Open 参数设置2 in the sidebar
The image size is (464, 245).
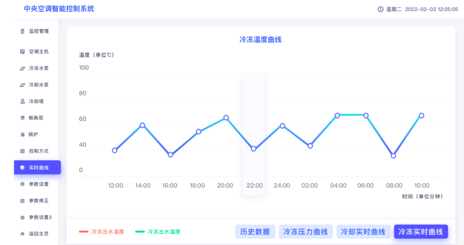point(40,218)
